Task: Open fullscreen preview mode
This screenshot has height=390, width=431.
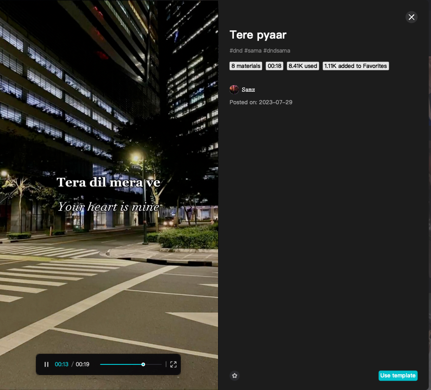Action: tap(173, 364)
